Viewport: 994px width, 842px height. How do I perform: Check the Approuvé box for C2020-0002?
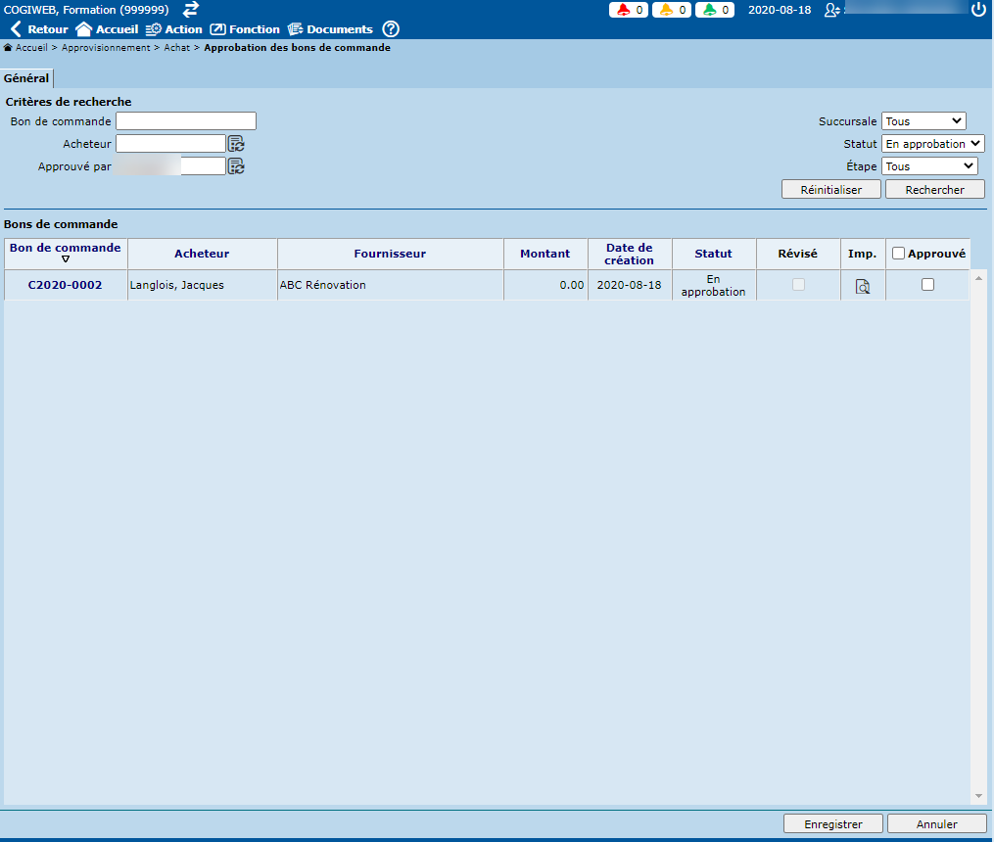coord(927,285)
